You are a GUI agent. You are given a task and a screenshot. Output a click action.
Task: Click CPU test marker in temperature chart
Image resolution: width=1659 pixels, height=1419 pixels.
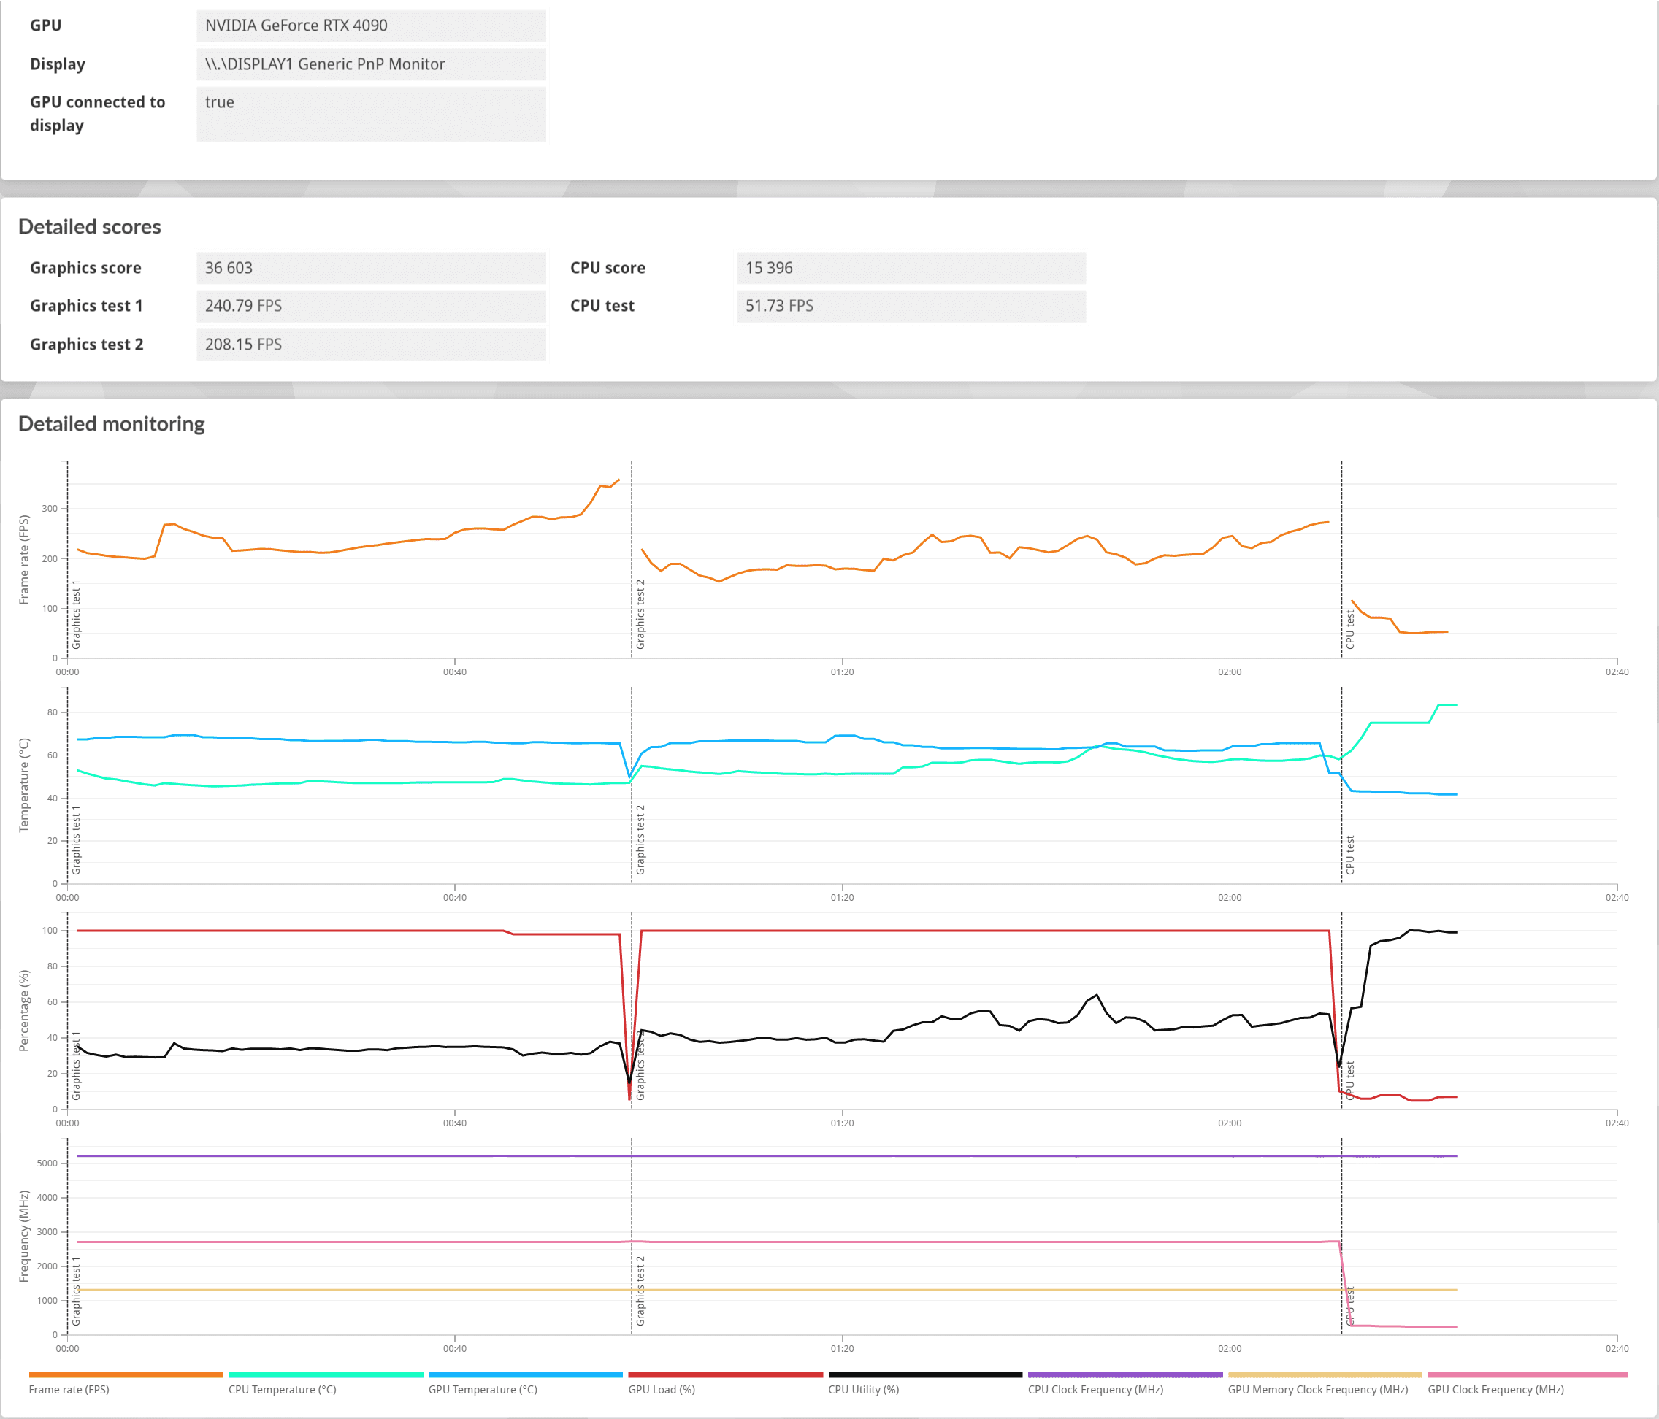click(1350, 855)
